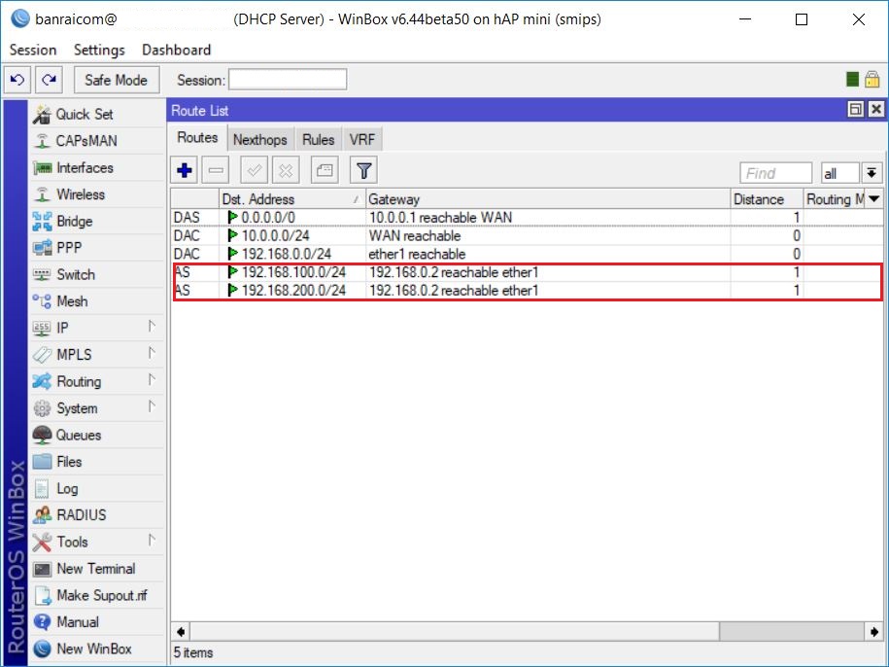Open Manual from sidebar

pos(96,621)
